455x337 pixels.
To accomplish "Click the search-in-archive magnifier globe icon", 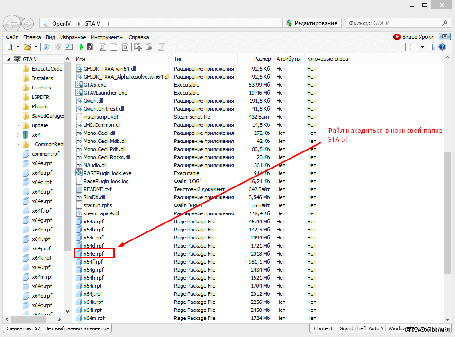I will pyautogui.click(x=46, y=47).
